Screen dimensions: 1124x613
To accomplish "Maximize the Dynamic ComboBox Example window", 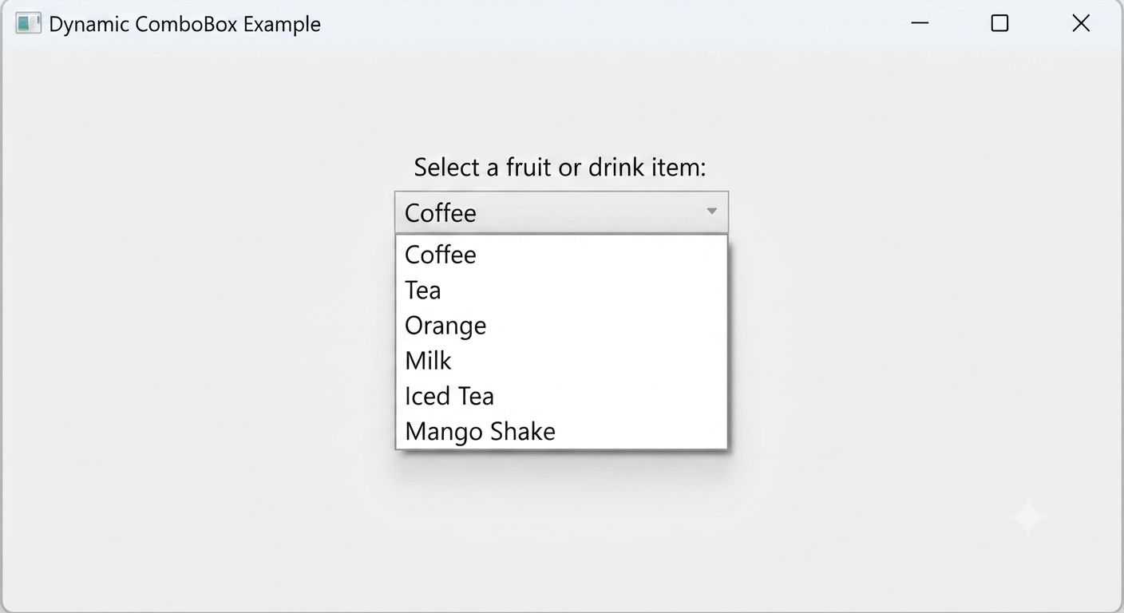I will tap(999, 23).
